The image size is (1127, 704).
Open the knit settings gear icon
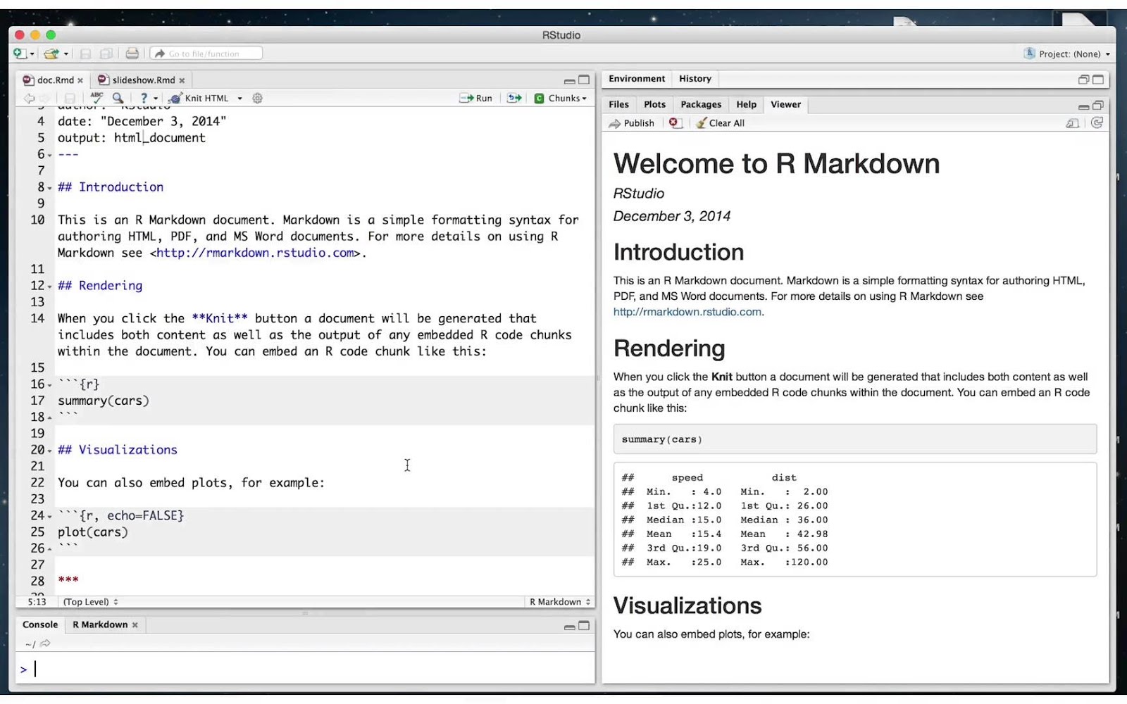pos(257,98)
